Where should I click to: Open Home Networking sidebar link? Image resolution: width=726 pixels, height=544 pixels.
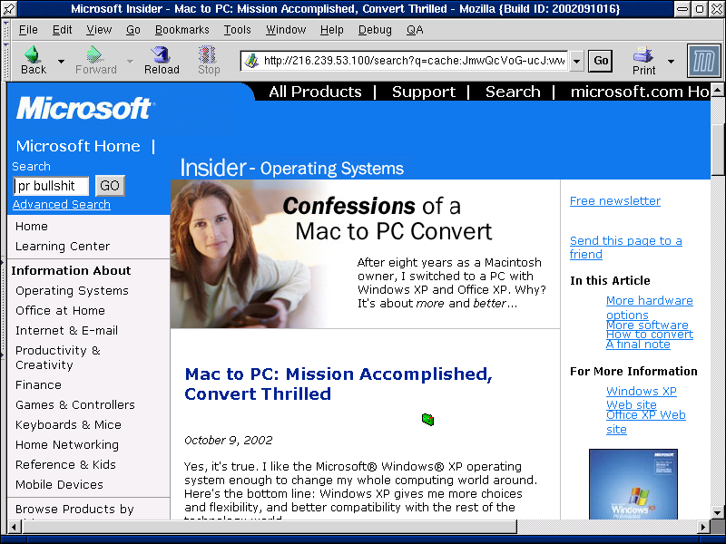click(67, 444)
